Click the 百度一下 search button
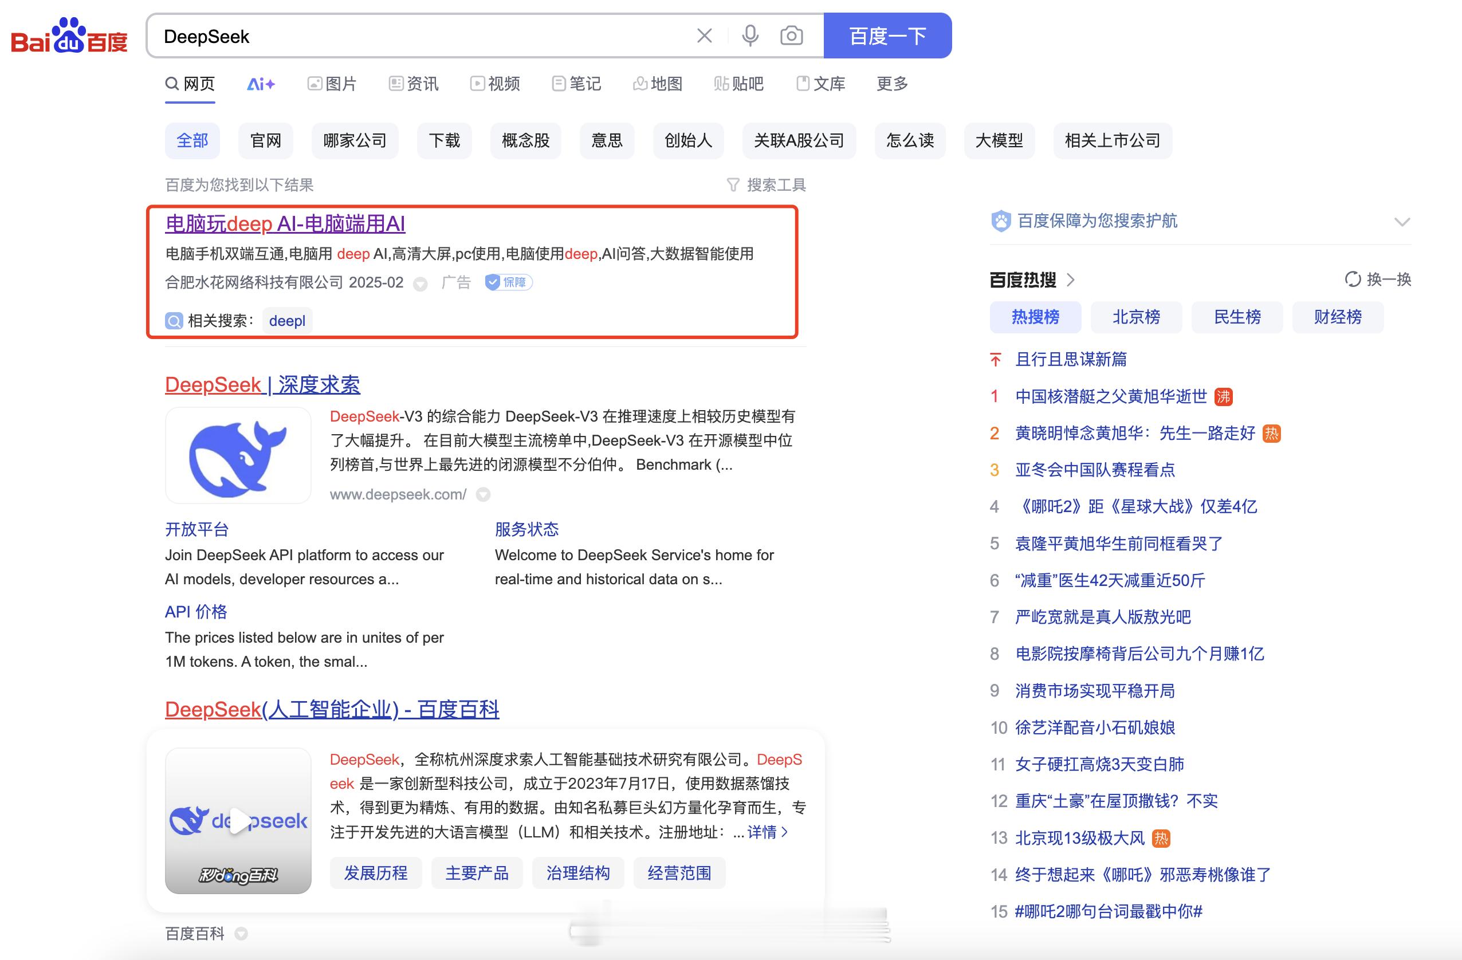Viewport: 1462px width, 960px height. click(887, 36)
